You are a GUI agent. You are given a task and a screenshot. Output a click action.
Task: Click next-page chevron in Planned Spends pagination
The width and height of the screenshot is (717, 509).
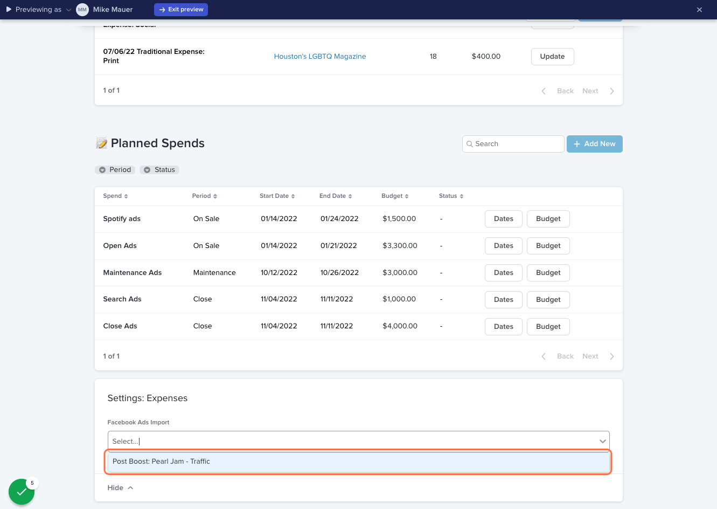[x=612, y=356]
